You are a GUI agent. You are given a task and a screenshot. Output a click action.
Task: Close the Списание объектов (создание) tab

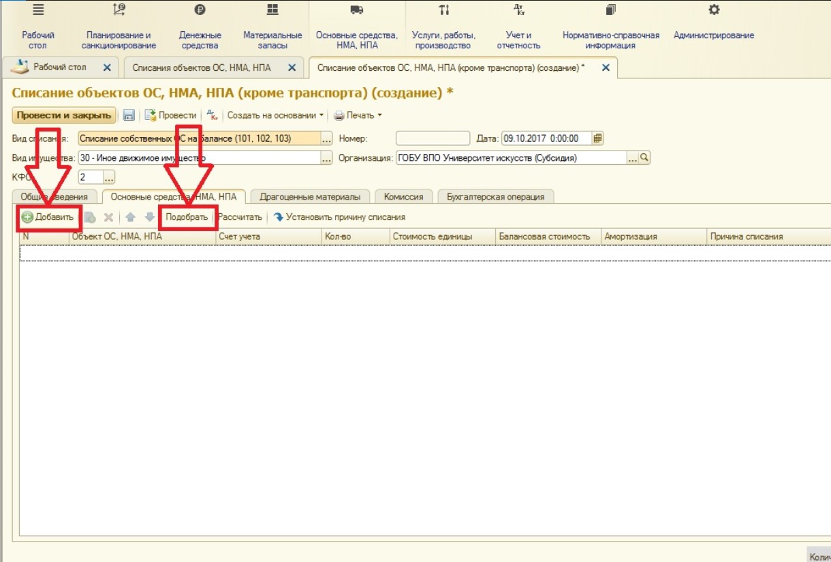605,67
